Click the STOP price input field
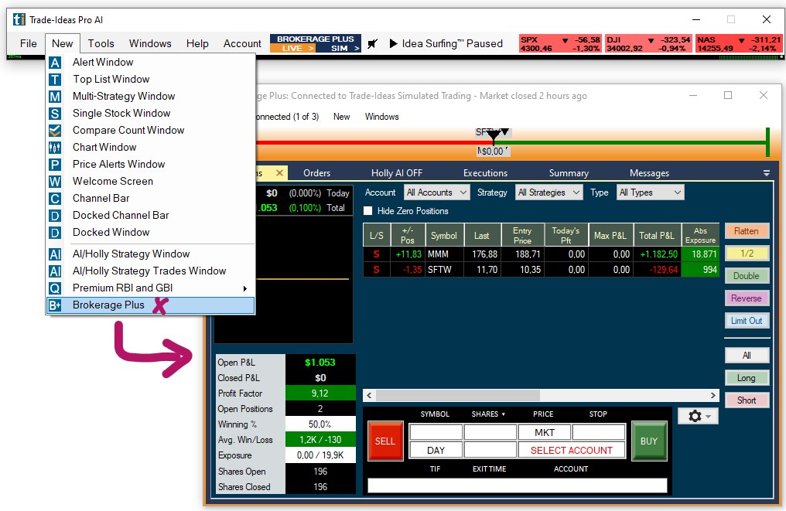This screenshot has width=786, height=511. [x=599, y=432]
